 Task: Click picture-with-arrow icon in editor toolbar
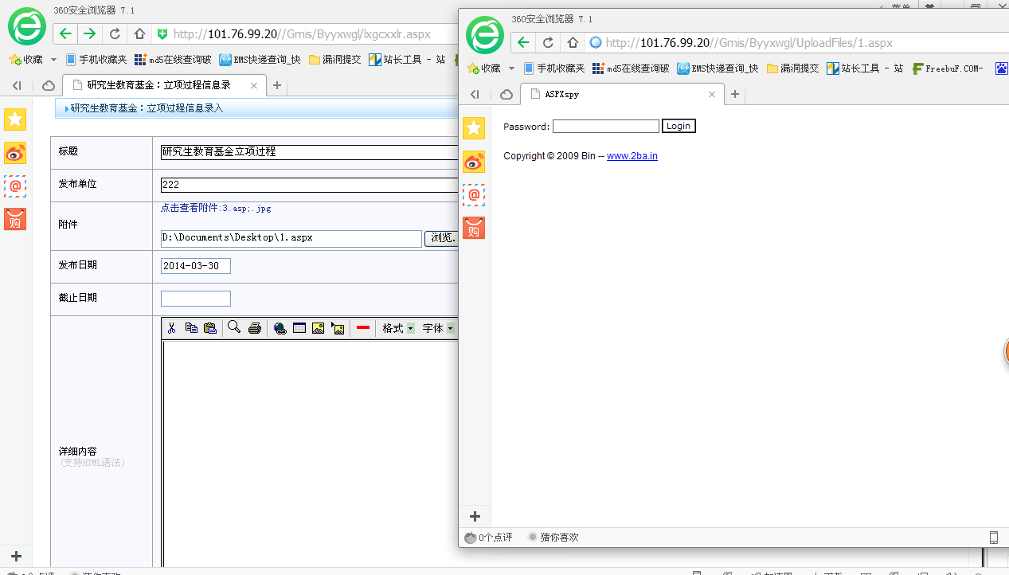point(338,328)
